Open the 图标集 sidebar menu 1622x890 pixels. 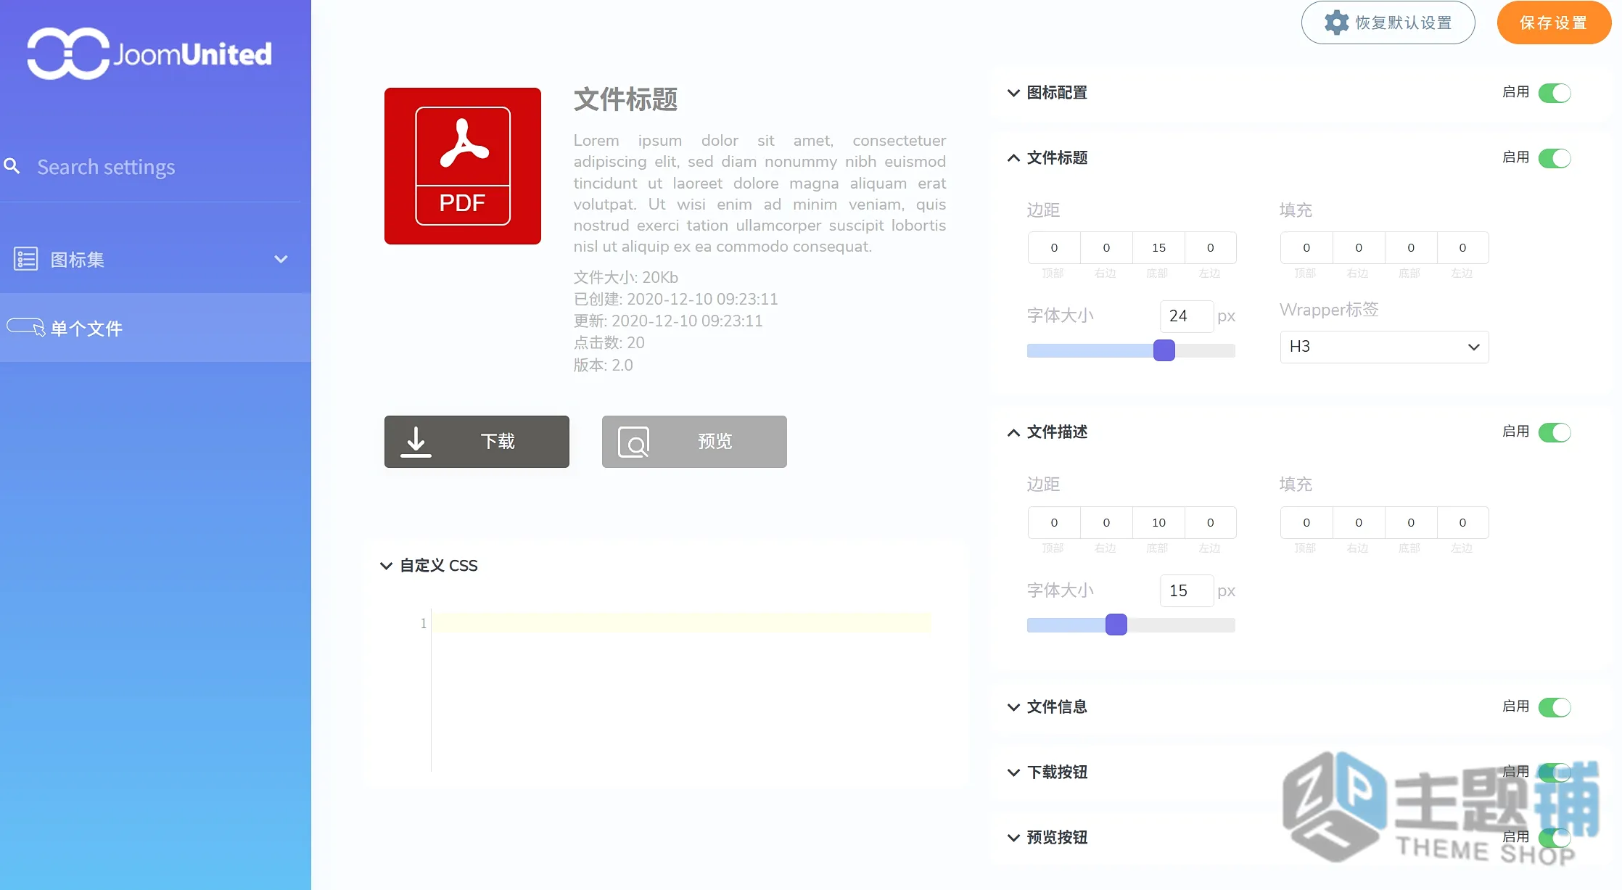pyautogui.click(x=155, y=259)
